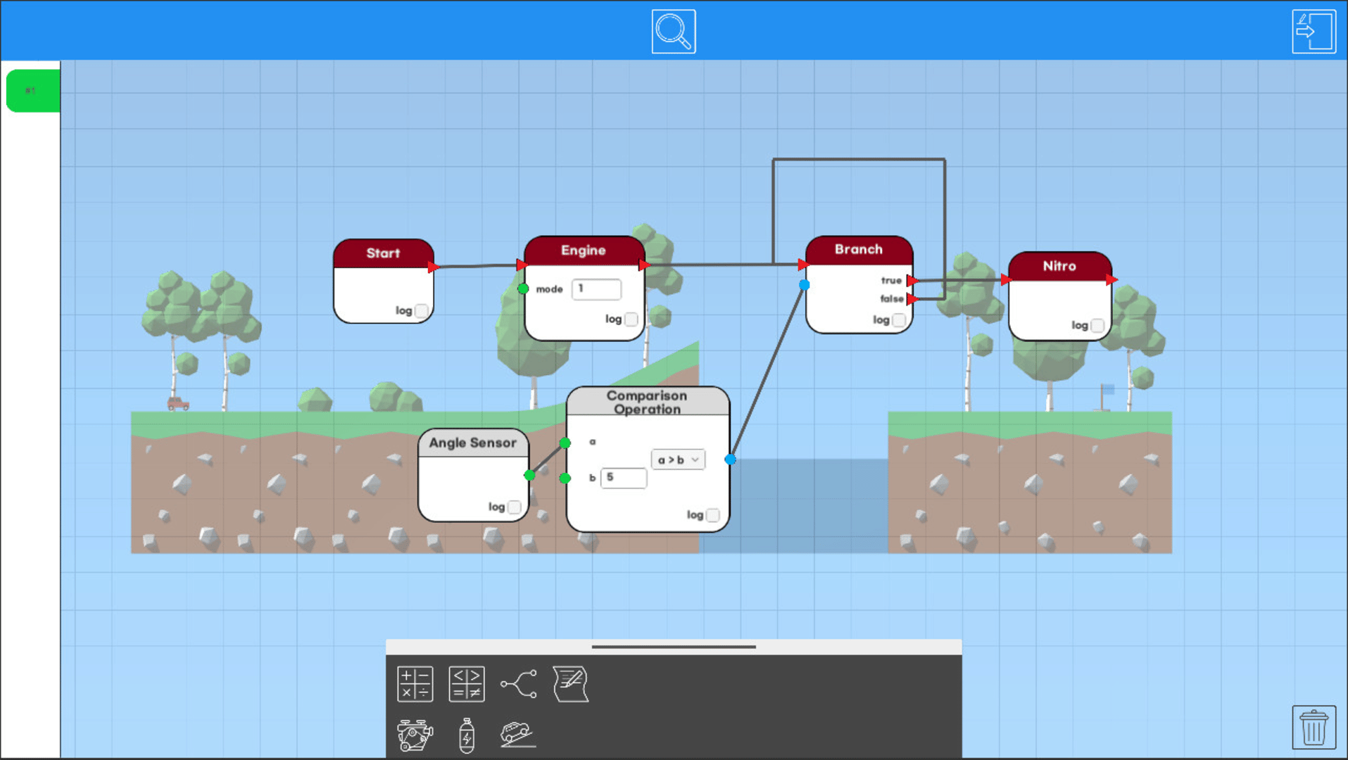The image size is (1348, 760).
Task: Click the b value field in Comparison Operation
Action: [x=623, y=478]
